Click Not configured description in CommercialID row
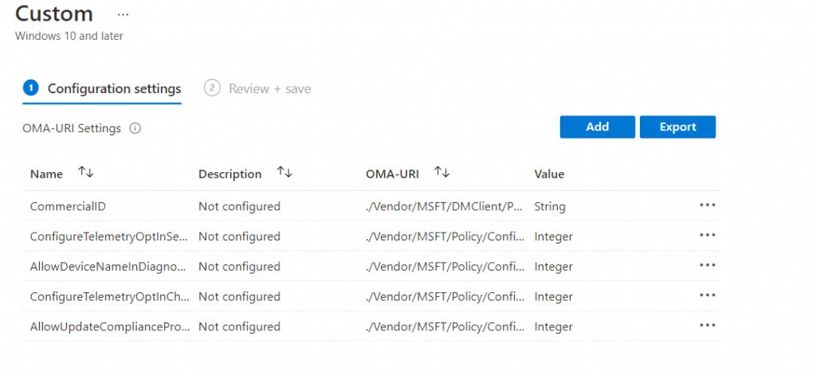 (239, 206)
